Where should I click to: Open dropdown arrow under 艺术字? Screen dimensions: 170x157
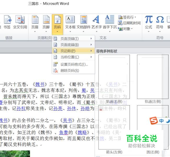[x=97, y=32]
